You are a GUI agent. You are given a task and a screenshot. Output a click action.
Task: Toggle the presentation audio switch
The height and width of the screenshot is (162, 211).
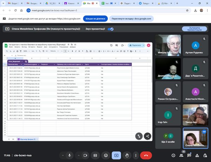[110, 29]
